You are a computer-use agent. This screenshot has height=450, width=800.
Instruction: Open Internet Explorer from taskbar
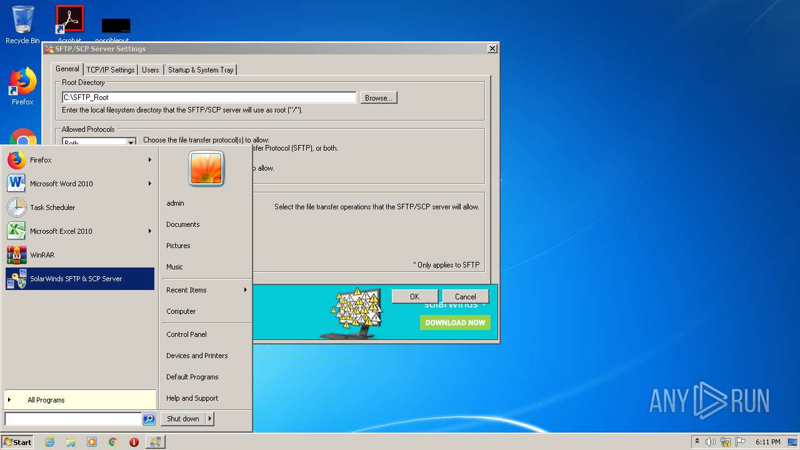(49, 442)
